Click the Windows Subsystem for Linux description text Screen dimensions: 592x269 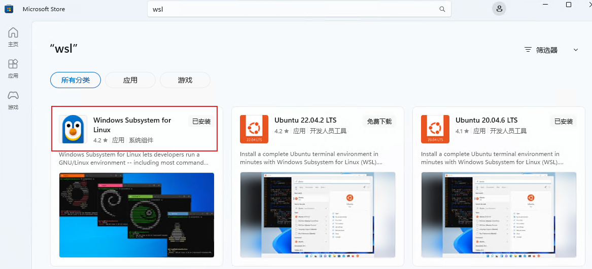point(134,159)
